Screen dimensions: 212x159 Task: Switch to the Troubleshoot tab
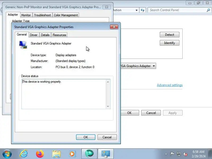42,15
